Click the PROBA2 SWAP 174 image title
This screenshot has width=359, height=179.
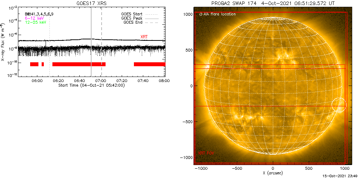[273, 3]
